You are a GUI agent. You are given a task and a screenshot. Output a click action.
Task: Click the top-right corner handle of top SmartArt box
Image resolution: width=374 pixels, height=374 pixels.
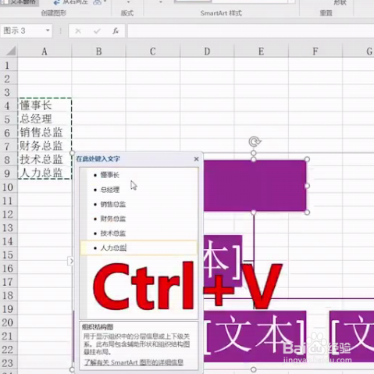click(x=307, y=159)
